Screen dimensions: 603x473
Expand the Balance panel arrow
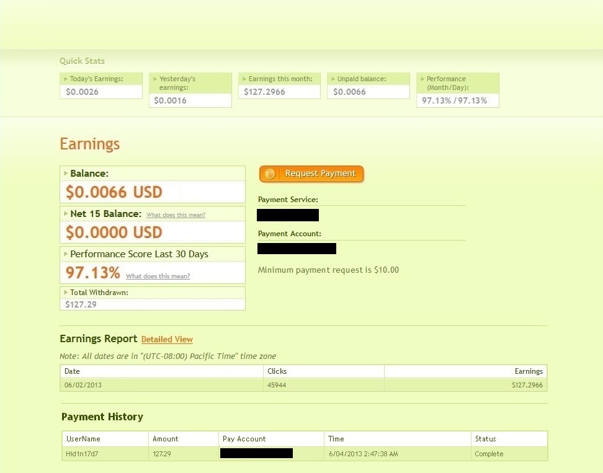pyautogui.click(x=66, y=174)
